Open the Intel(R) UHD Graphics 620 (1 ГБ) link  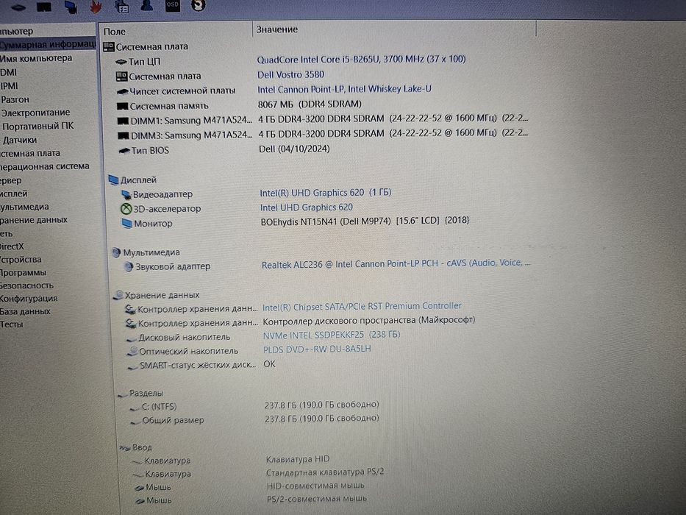pyautogui.click(x=326, y=192)
